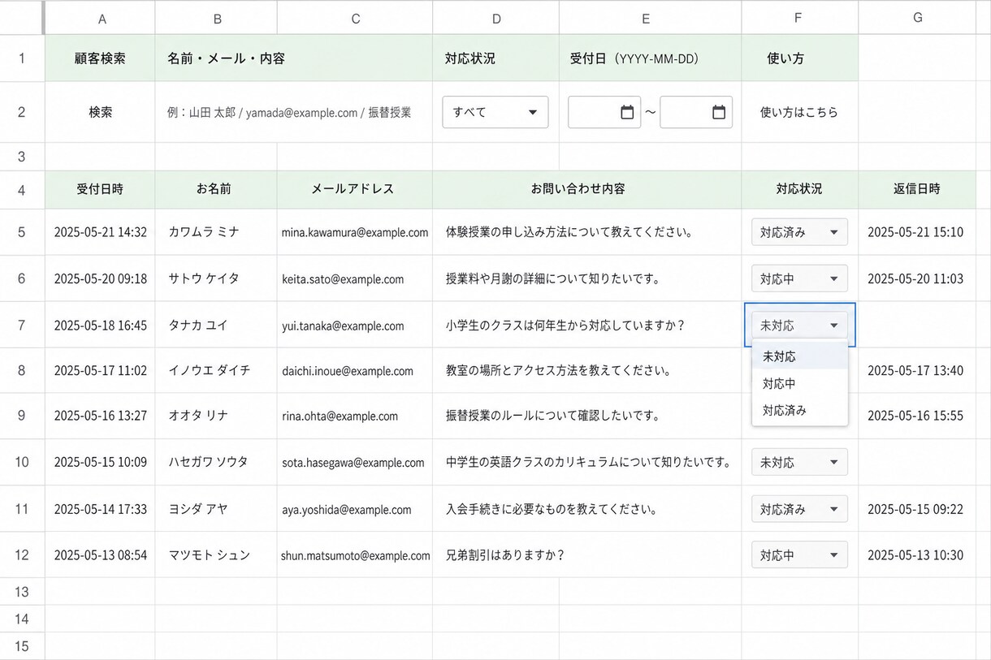Select name cell ヨシダ アヤ
The width and height of the screenshot is (991, 660).
(216, 509)
